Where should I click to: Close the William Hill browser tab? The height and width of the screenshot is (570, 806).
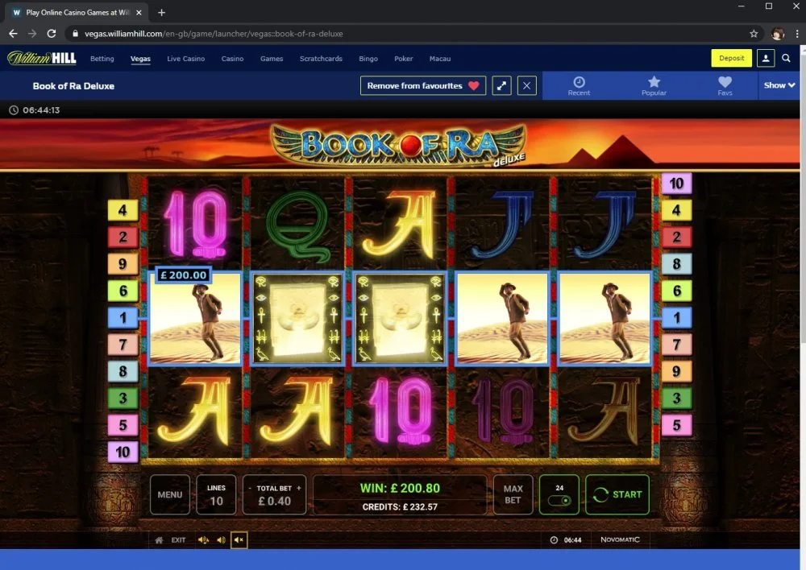(x=139, y=12)
